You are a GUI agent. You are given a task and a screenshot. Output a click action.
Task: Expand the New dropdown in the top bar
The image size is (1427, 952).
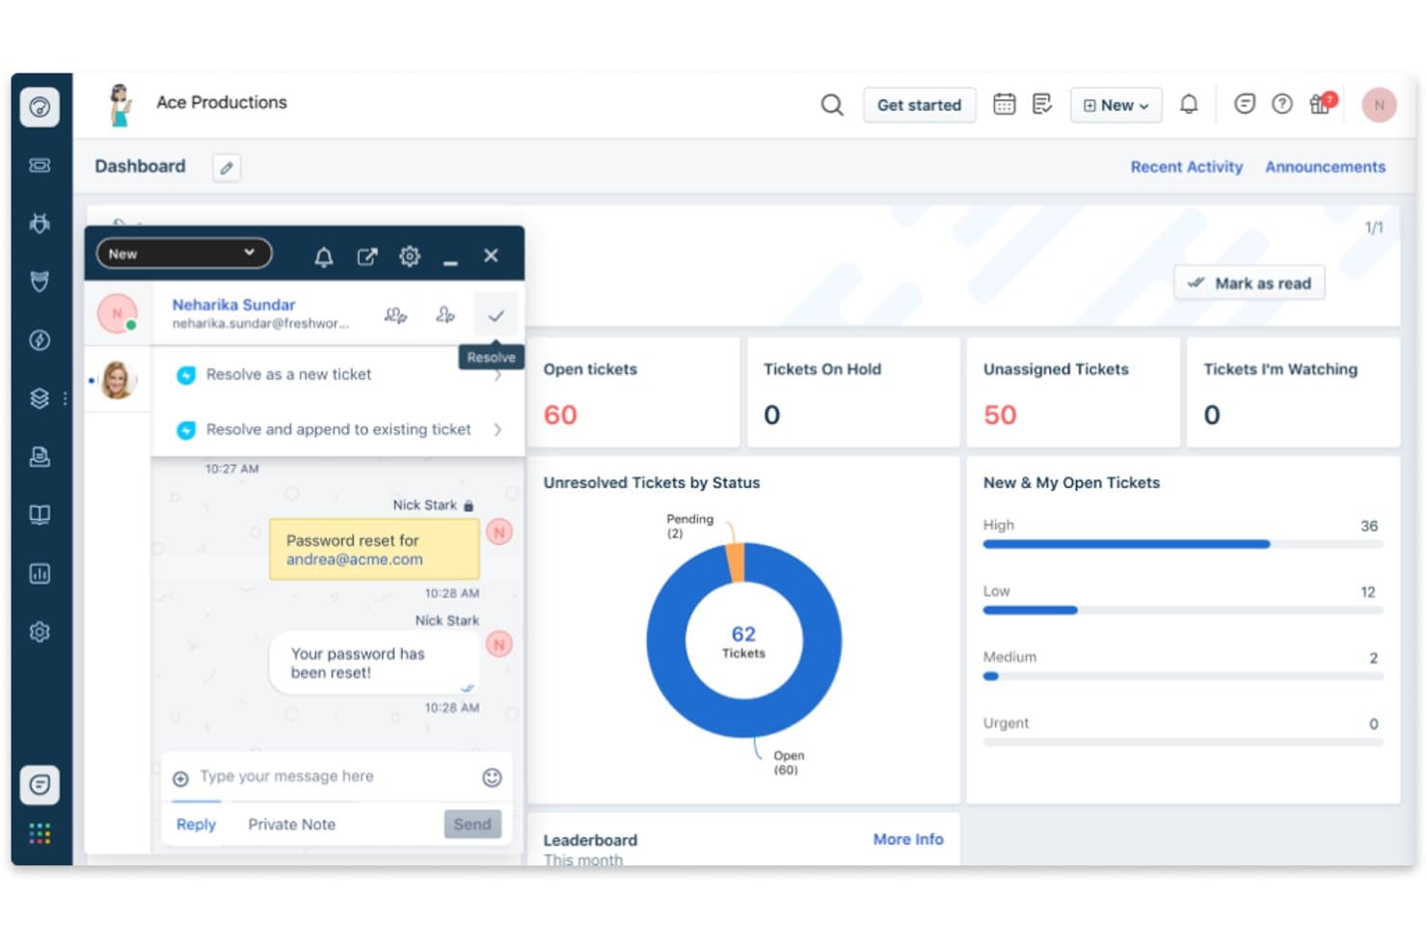[x=1116, y=105]
